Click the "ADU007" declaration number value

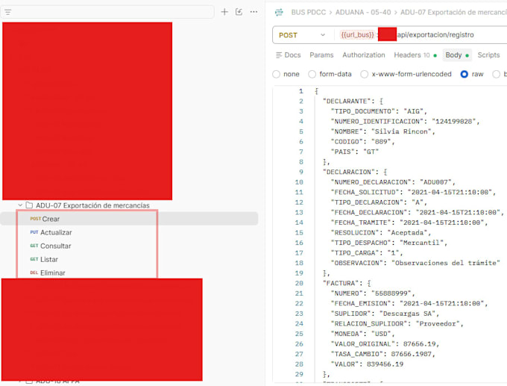click(x=435, y=182)
